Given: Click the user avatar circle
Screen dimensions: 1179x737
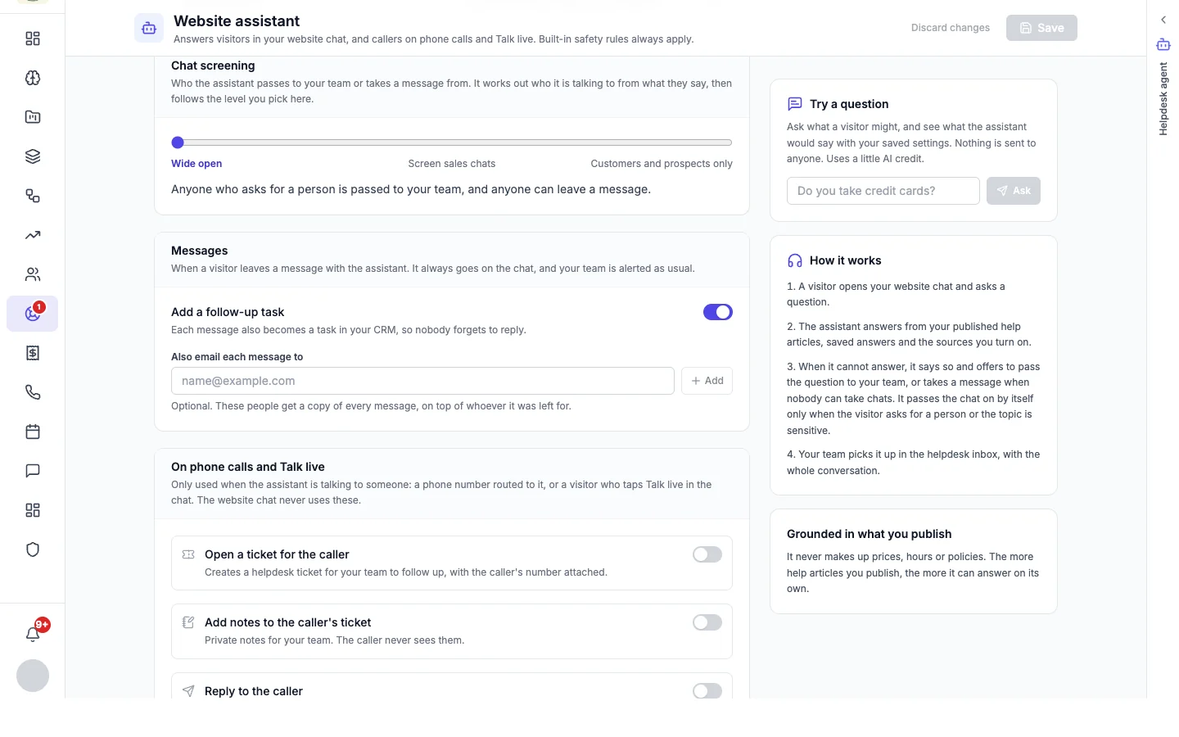Looking at the screenshot, I should [x=33, y=676].
